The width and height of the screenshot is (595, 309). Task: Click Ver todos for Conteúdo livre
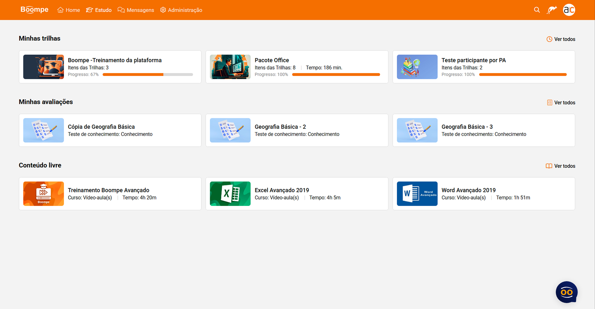(560, 166)
